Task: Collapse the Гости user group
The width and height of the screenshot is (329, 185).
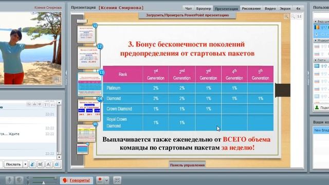Action: (x=316, y=60)
